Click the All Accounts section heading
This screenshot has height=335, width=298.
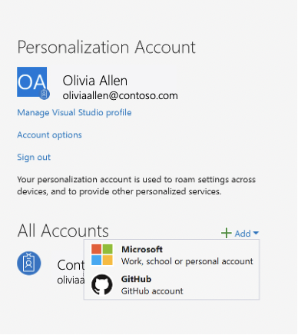(x=63, y=231)
